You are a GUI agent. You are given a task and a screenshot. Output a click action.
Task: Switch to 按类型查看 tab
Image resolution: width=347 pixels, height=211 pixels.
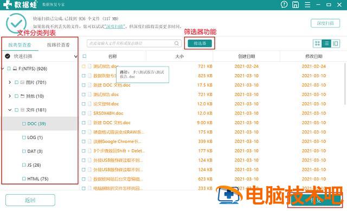20,45
